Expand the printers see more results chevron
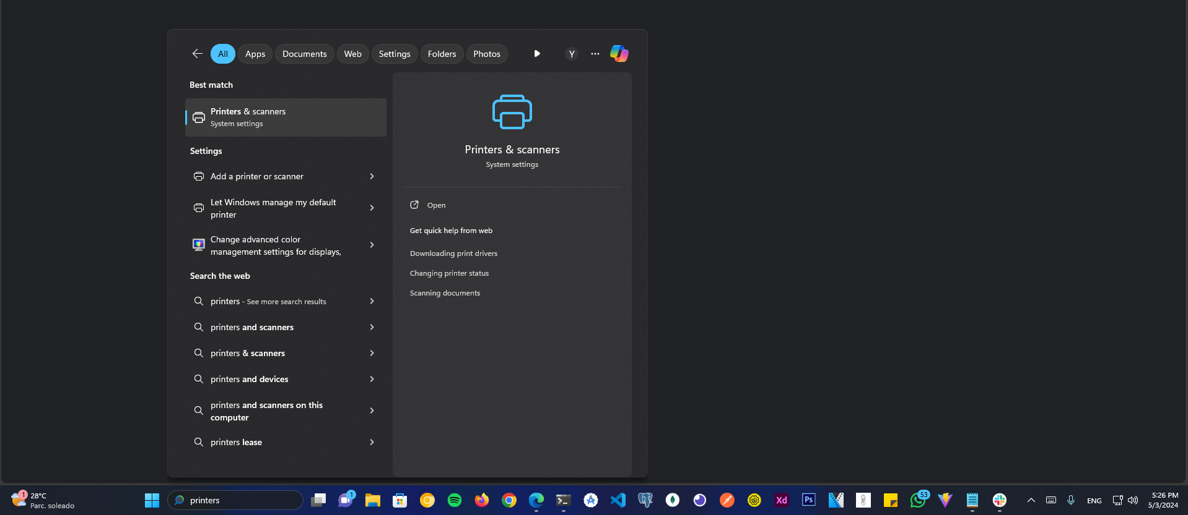Viewport: 1188px width, 515px height. 372,301
